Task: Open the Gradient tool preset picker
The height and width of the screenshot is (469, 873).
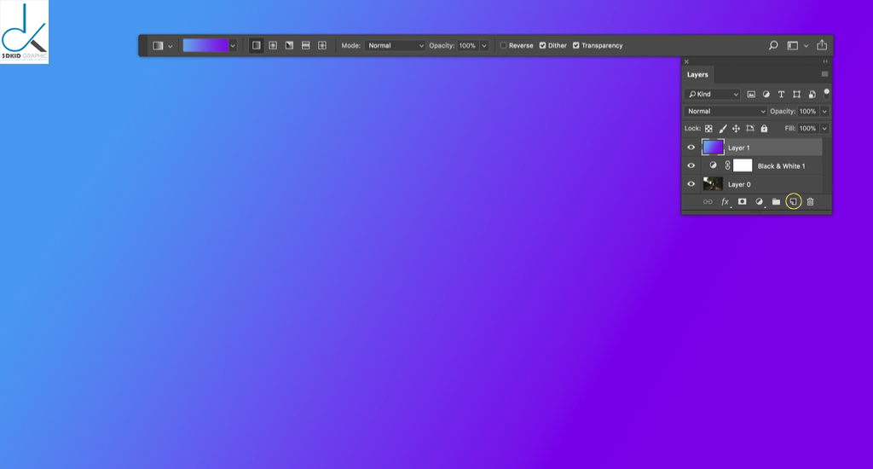Action: point(158,46)
